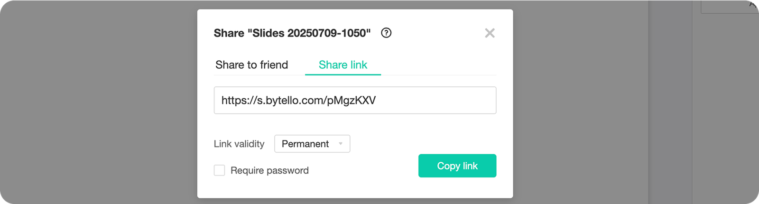This screenshot has height=204, width=759.
Task: Focus the bytello.com link box
Action: 355,100
